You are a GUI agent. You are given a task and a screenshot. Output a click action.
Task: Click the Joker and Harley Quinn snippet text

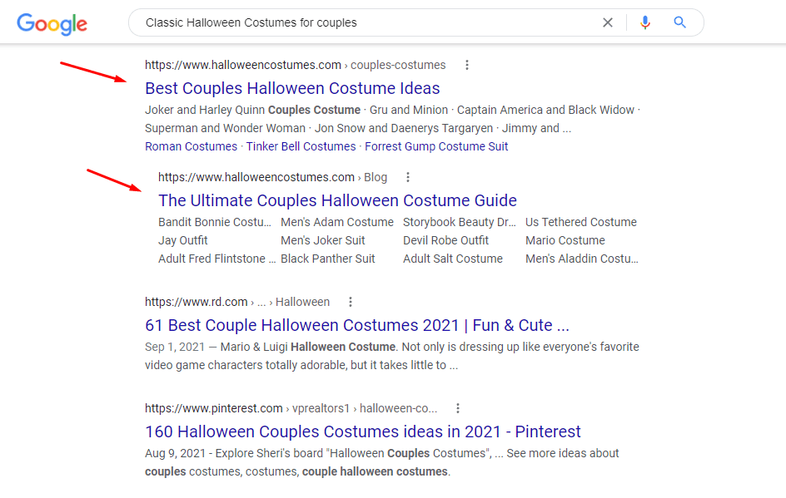392,119
